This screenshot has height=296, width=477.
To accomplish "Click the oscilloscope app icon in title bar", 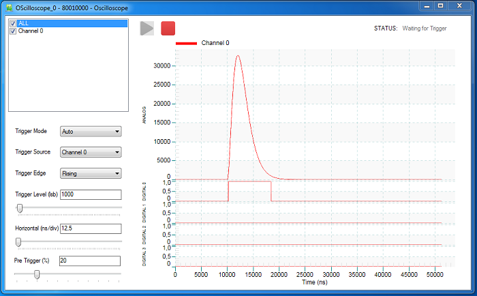I will pyautogui.click(x=9, y=8).
